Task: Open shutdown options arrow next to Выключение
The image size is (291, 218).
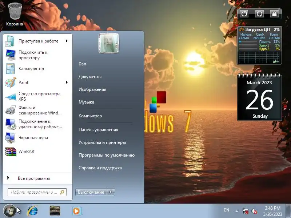Action: coord(111,192)
